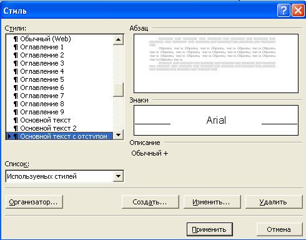Open the Организатор dialog
Image resolution: width=306 pixels, height=240 pixels.
coord(34,202)
